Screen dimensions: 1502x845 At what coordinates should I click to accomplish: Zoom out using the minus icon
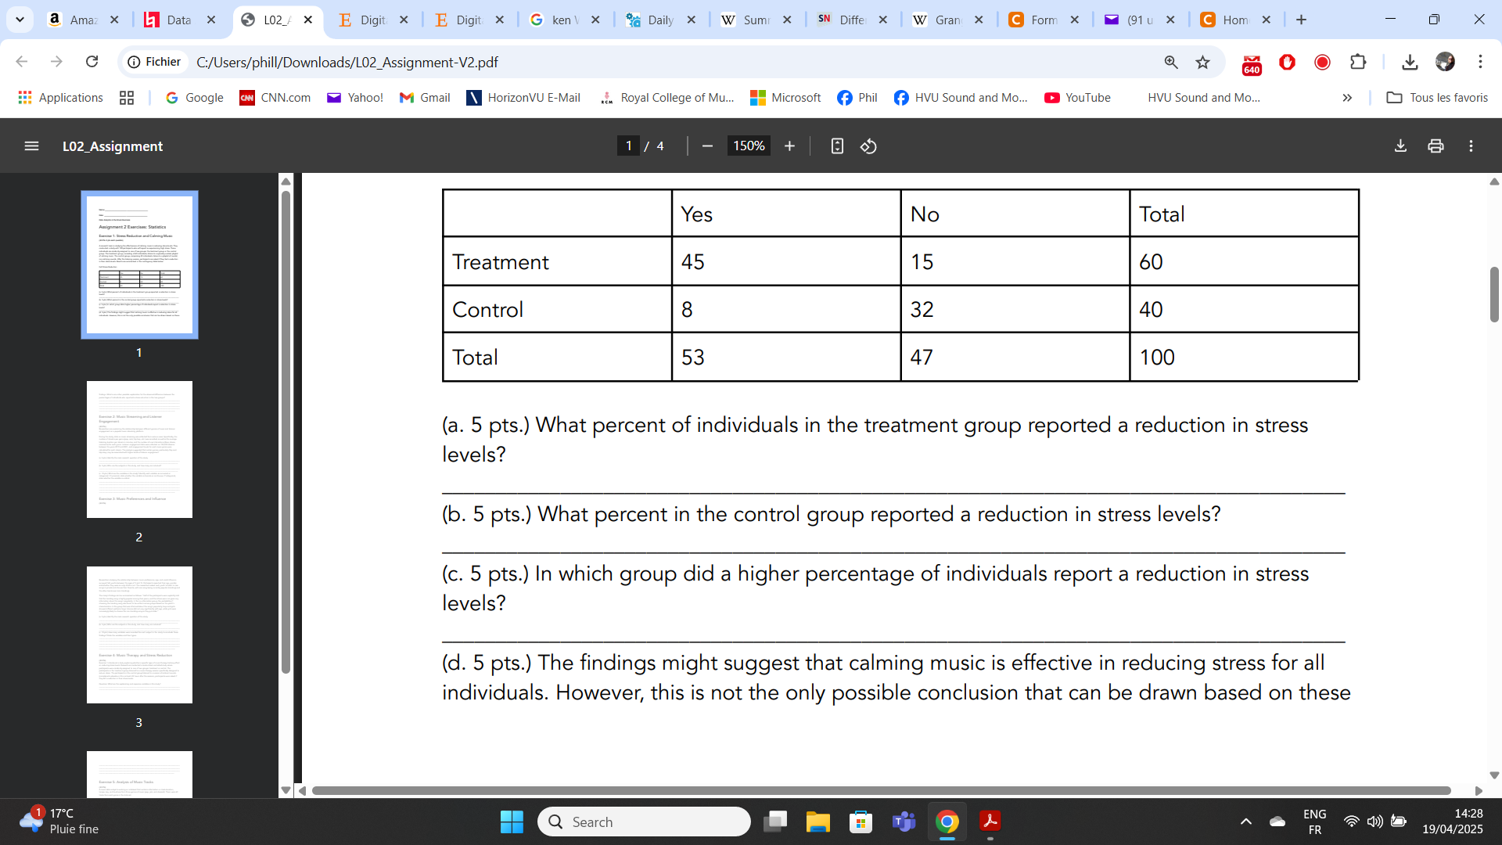coord(707,146)
